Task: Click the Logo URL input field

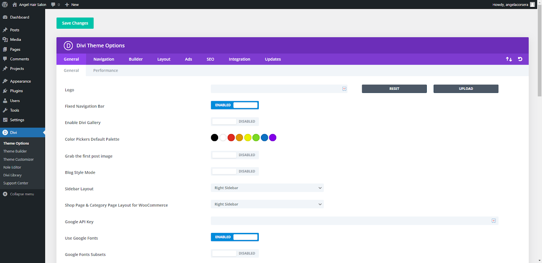Action: tap(279, 89)
